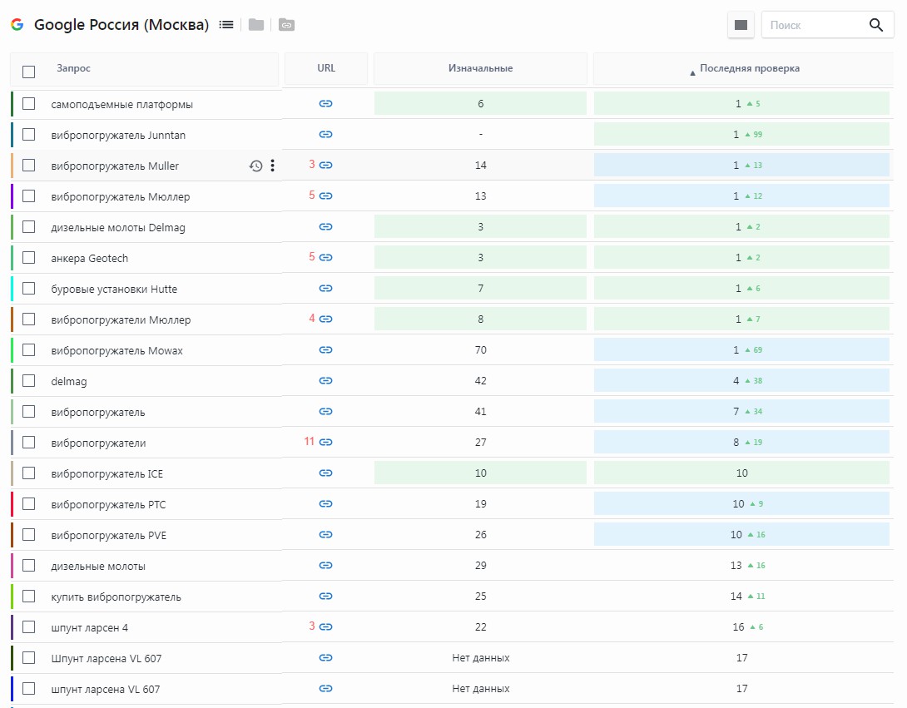The height and width of the screenshot is (708, 907).
Task: Click the купить вибропогружатель query text
Action: (x=116, y=597)
